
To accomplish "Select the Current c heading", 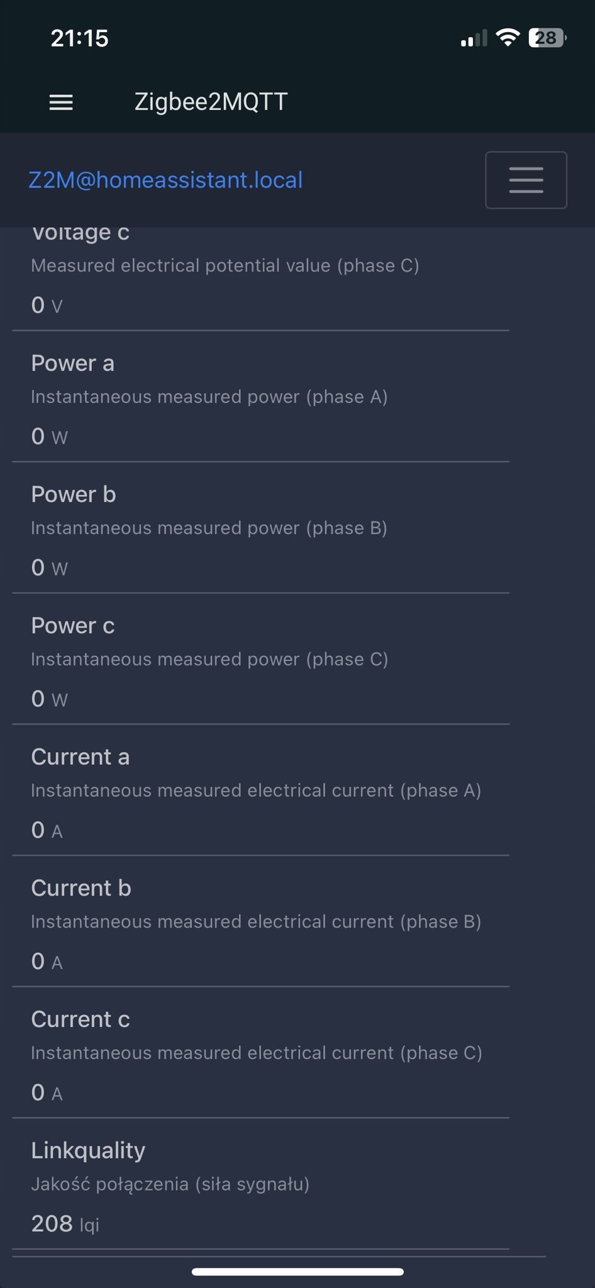I will click(x=81, y=1019).
